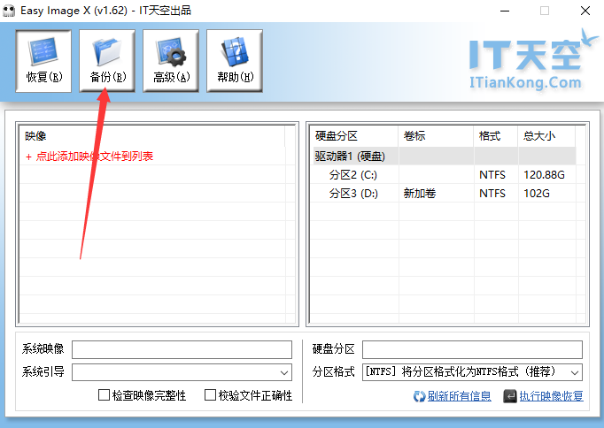This screenshot has width=604, height=428.
Task: Close the Easy Image X window
Action: click(585, 11)
